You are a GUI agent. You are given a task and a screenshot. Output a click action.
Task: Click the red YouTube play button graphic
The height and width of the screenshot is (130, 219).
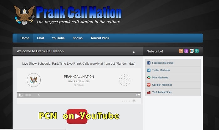pos(77,116)
